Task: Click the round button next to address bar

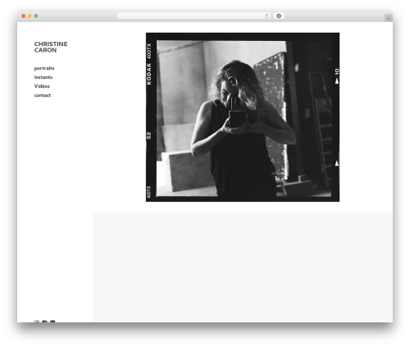Action: click(x=279, y=16)
